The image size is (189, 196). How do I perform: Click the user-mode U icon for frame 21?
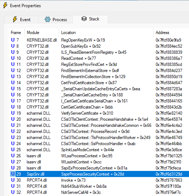[13, 125]
